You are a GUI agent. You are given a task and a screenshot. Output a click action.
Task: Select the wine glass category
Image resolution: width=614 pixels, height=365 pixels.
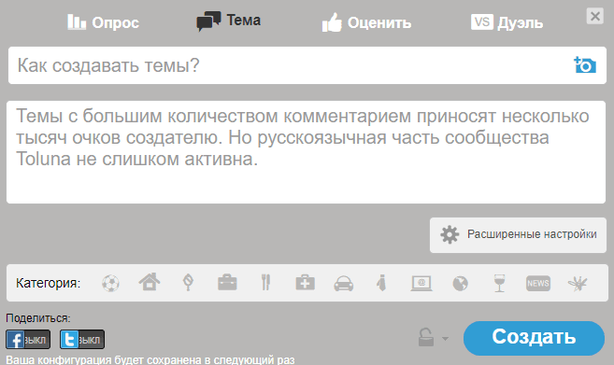click(499, 283)
